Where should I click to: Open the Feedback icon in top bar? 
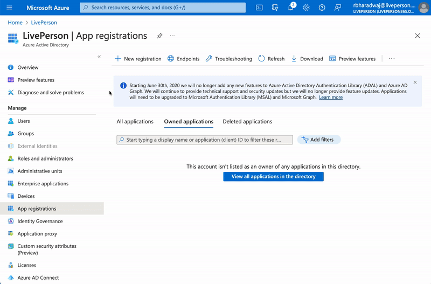[x=338, y=8]
